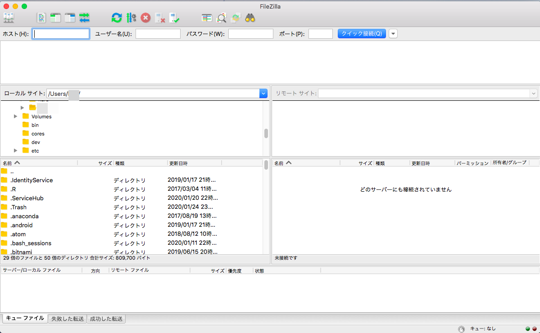Click the red activity LED indicator

tap(535, 329)
